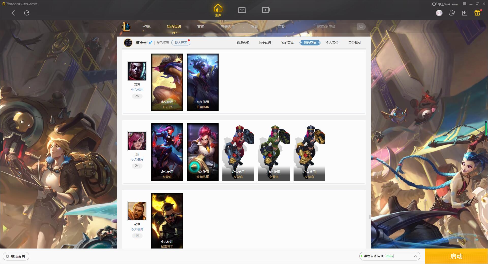Image resolution: width=488 pixels, height=264 pixels.
Task: Refresh the page with the reload icon
Action: click(27, 13)
